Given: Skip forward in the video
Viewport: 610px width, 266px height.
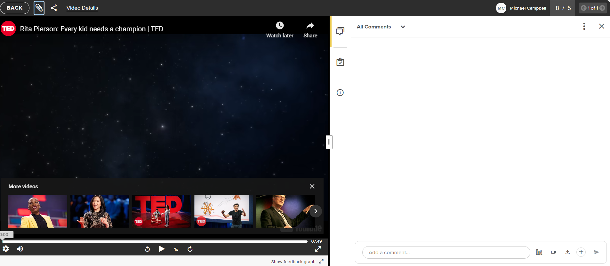Looking at the screenshot, I should [190, 249].
